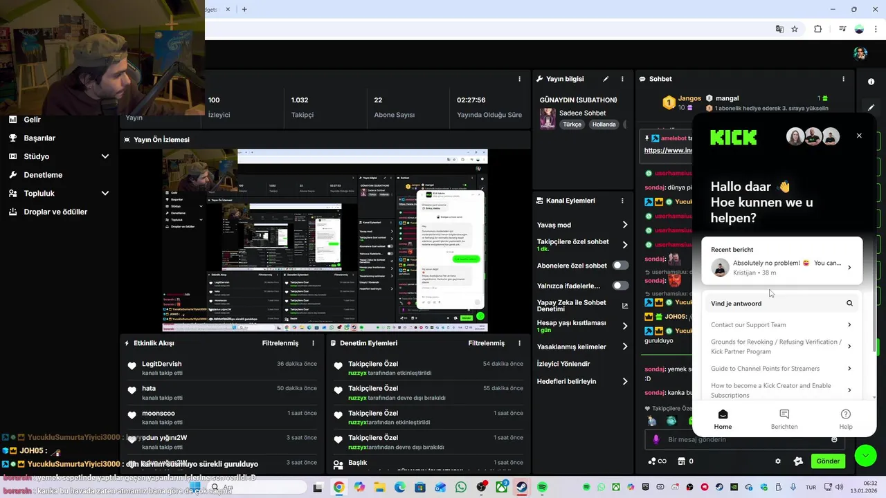886x498 pixels.
Task: Click search magnifier in support widget
Action: (x=849, y=303)
